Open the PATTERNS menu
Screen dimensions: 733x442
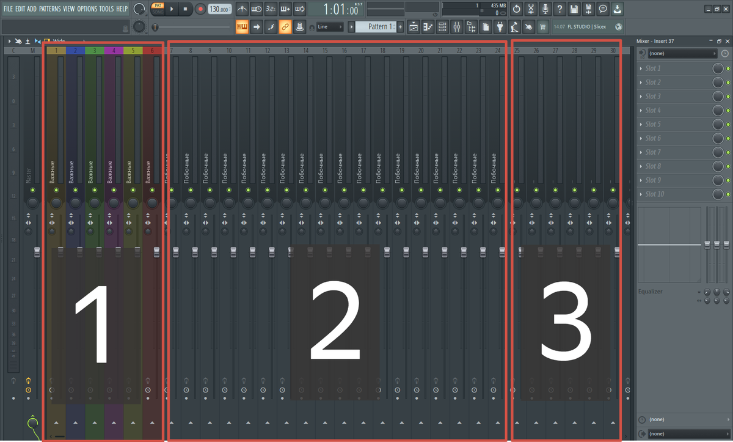click(x=50, y=9)
